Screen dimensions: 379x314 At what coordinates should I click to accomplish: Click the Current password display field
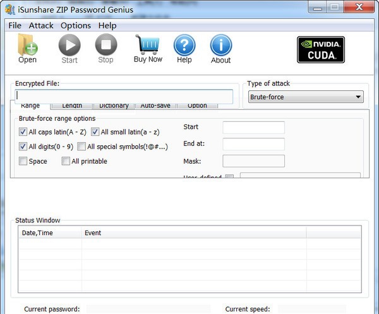148,309
